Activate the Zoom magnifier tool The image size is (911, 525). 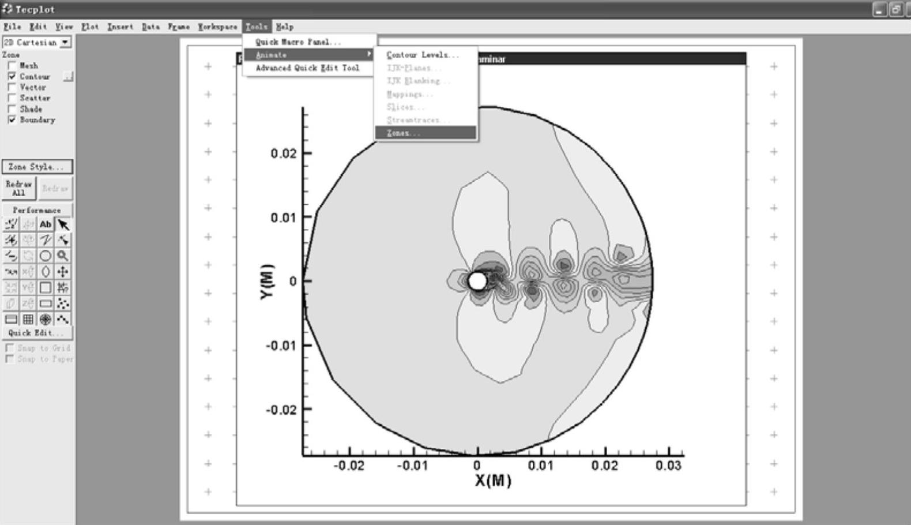(63, 256)
